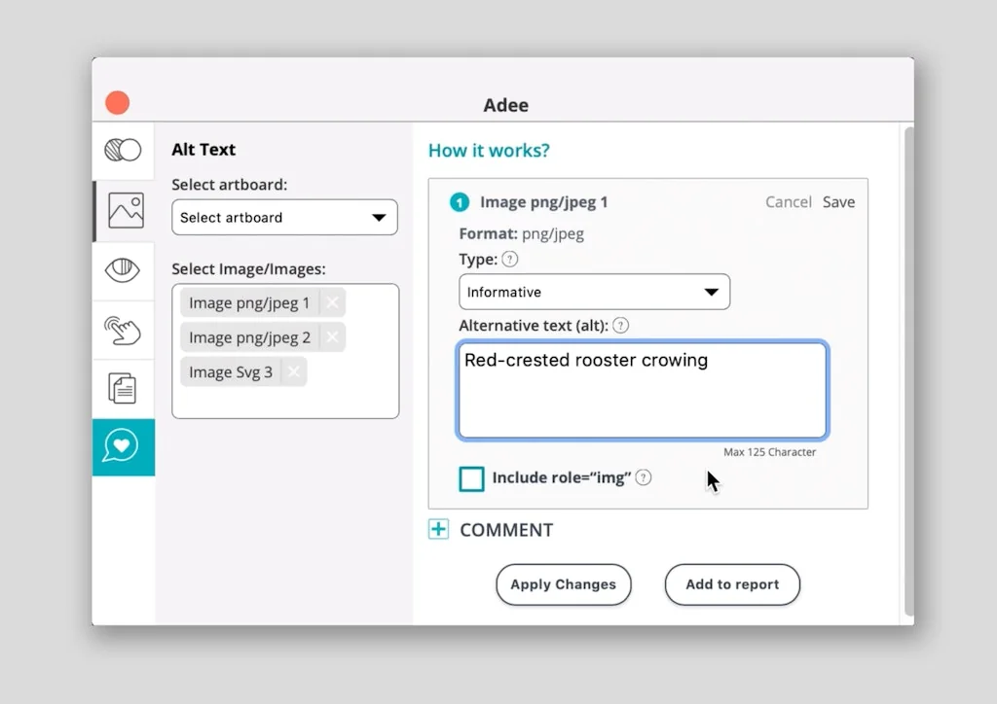The height and width of the screenshot is (704, 997).
Task: Open the color contrast checker icon
Action: point(124,150)
